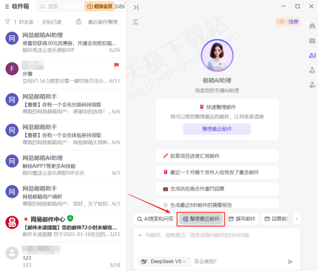Toggle the inbox folder list menu icon
This screenshot has height=271, width=318.
[x=5, y=7]
